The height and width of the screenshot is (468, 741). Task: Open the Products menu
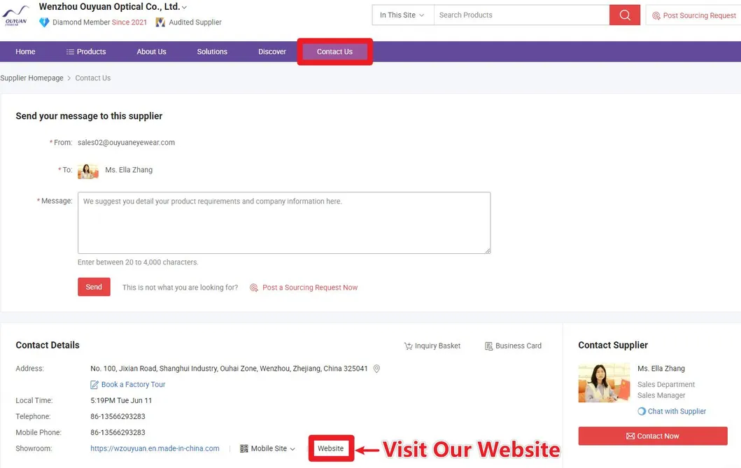[86, 52]
